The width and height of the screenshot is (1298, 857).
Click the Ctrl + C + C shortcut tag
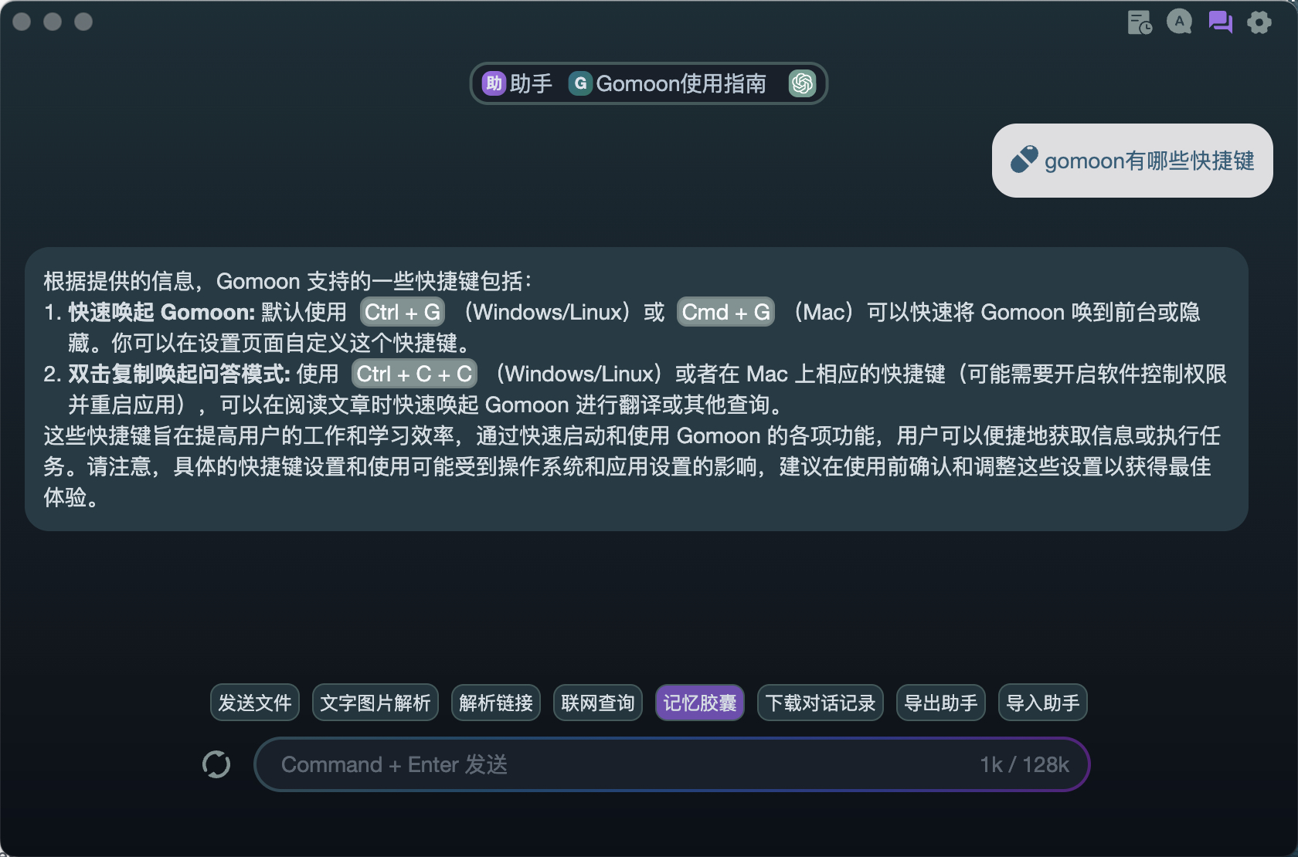coord(414,374)
